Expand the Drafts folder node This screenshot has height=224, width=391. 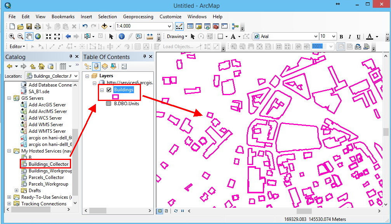click(x=16, y=191)
